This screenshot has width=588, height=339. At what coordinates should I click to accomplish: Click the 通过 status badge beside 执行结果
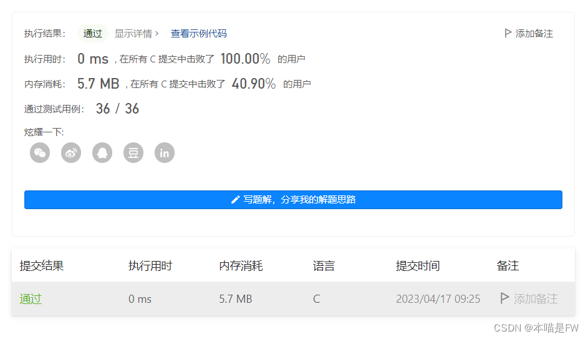click(93, 34)
